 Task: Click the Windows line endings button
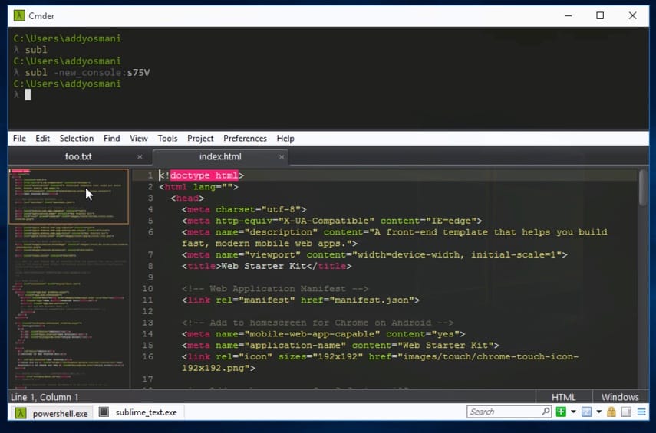pos(620,397)
